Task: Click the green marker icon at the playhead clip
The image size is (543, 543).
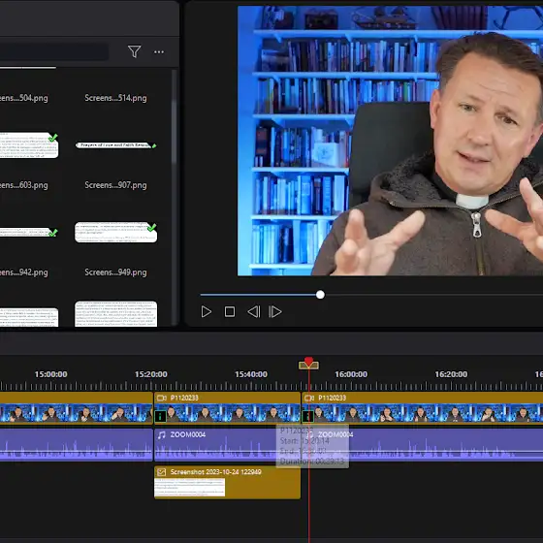Action: (x=308, y=416)
